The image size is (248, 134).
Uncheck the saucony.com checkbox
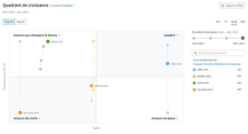(x=194, y=90)
